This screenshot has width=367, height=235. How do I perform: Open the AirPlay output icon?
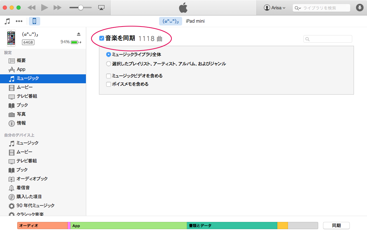[x=101, y=8]
